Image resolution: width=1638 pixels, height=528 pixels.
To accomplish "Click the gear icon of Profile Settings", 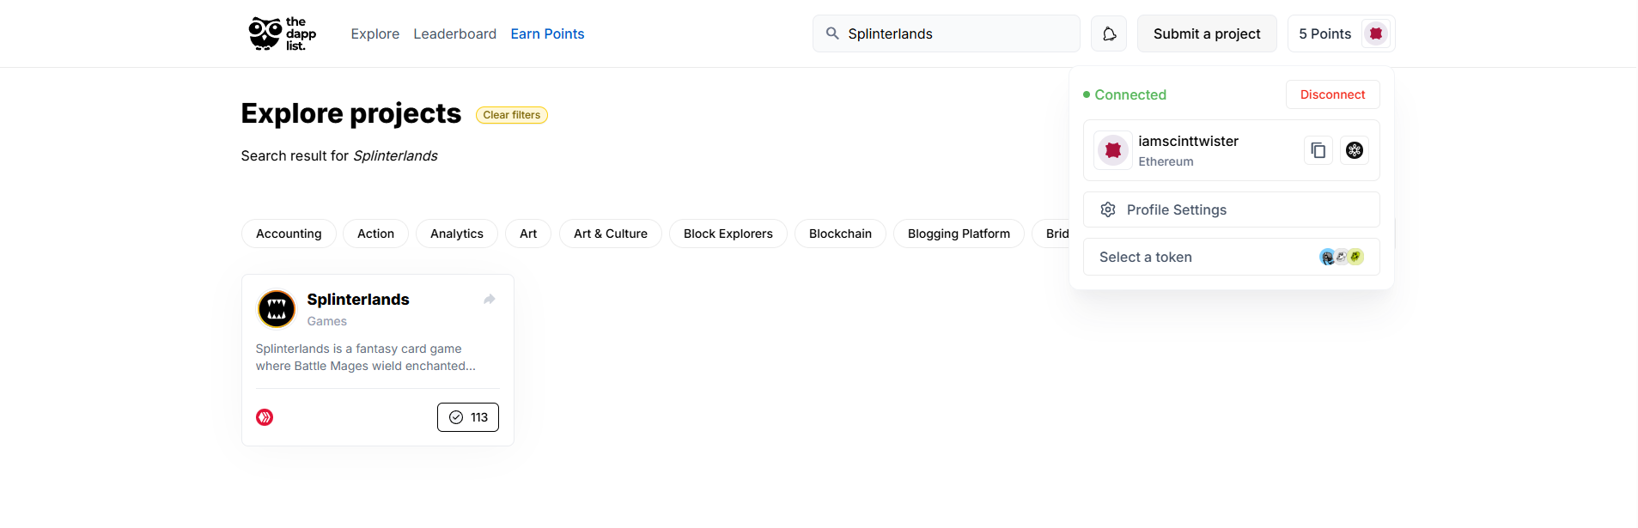I will (1108, 209).
